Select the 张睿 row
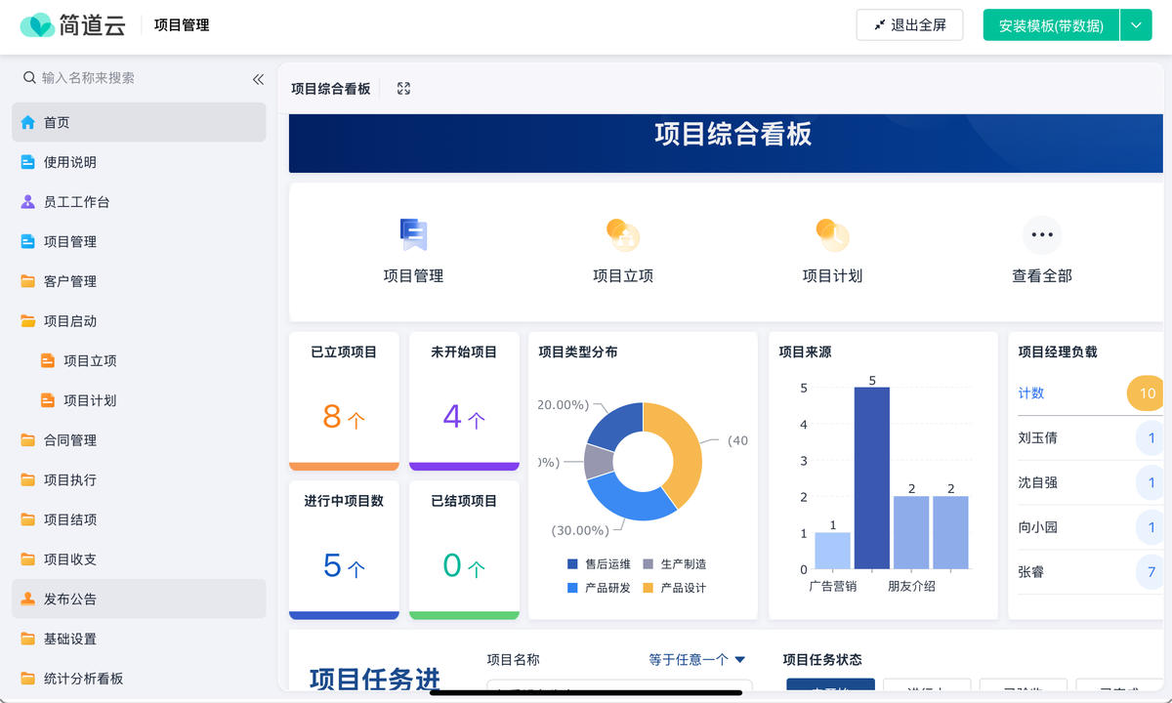The image size is (1172, 703). point(1090,572)
